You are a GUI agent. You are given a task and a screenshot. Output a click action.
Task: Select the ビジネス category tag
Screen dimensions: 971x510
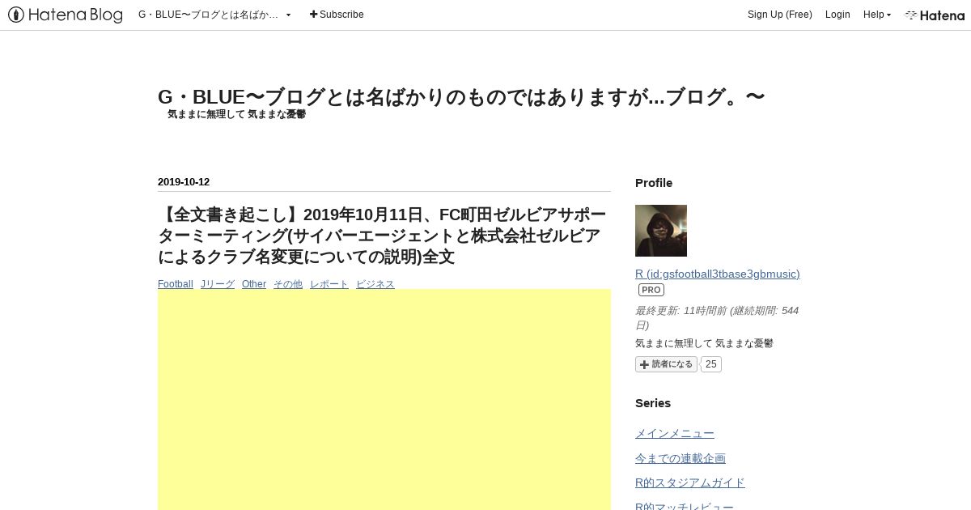point(375,284)
